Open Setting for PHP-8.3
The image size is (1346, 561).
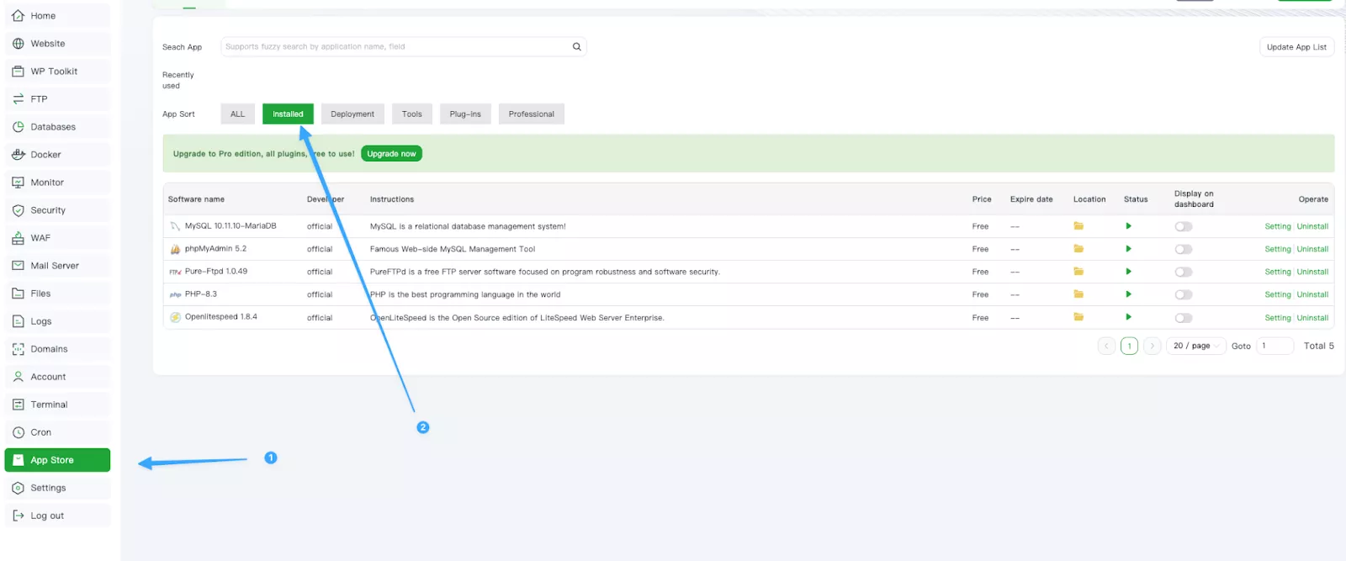point(1277,294)
